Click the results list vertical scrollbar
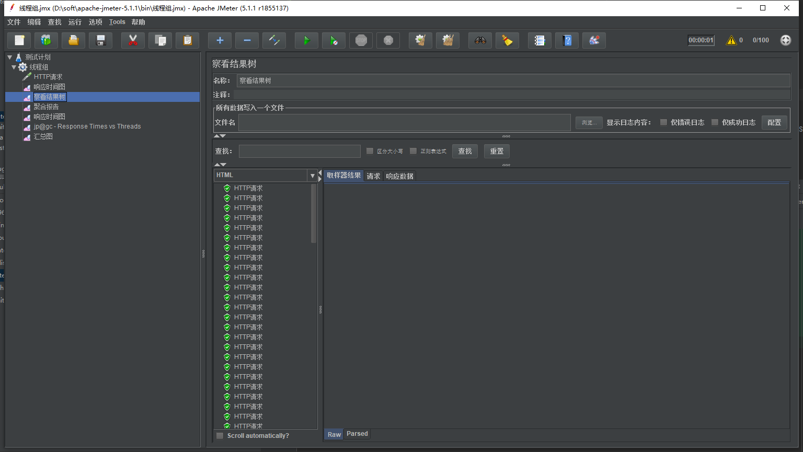 (314, 213)
